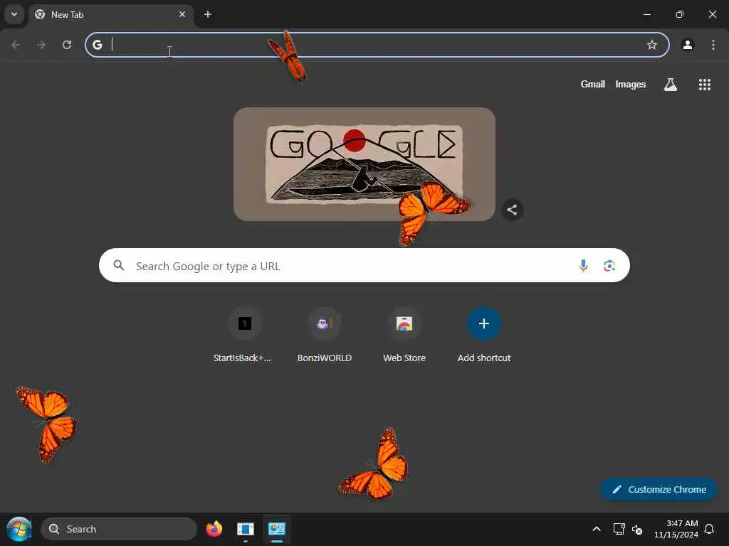Image resolution: width=729 pixels, height=546 pixels.
Task: Reload the current page
Action: click(67, 45)
